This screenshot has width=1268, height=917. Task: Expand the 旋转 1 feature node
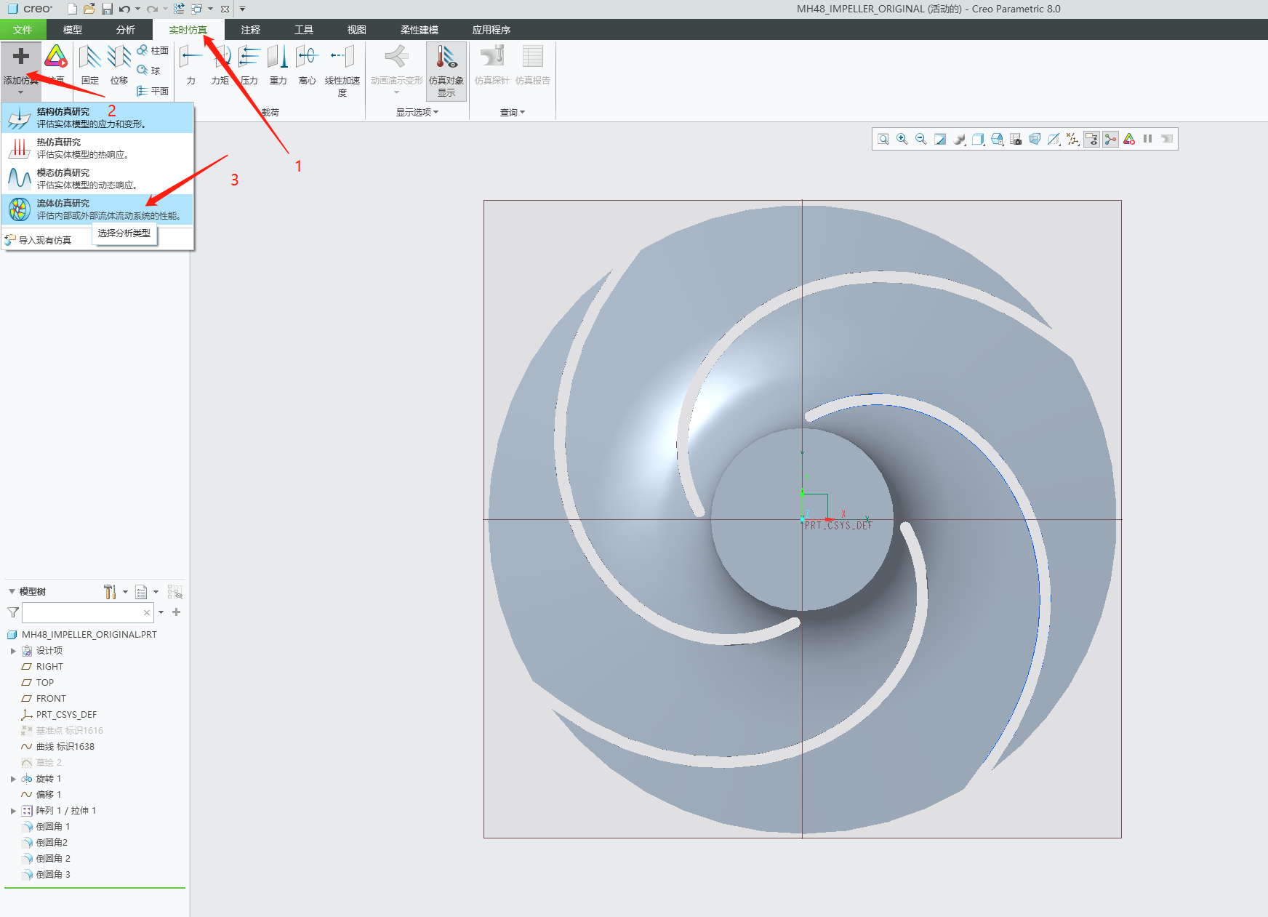point(13,779)
